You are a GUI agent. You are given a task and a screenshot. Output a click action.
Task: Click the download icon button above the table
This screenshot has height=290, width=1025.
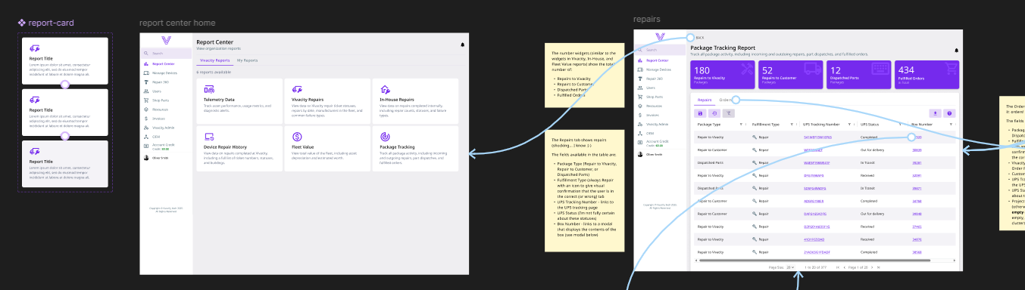935,113
